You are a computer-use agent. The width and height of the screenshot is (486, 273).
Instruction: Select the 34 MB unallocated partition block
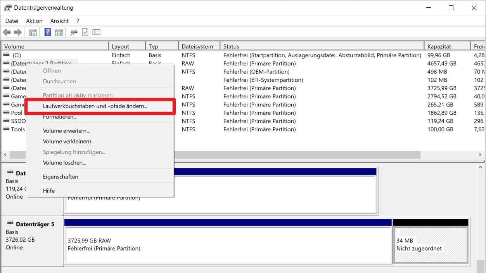tap(430, 245)
